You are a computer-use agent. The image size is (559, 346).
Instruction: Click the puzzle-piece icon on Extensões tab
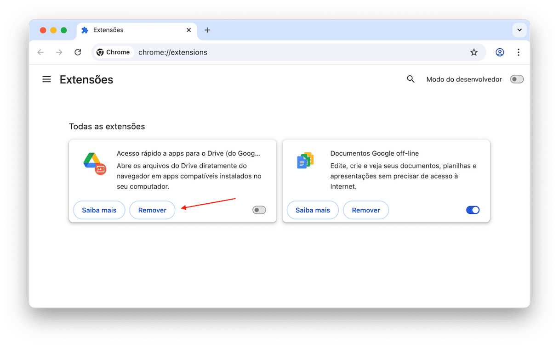[x=85, y=30]
